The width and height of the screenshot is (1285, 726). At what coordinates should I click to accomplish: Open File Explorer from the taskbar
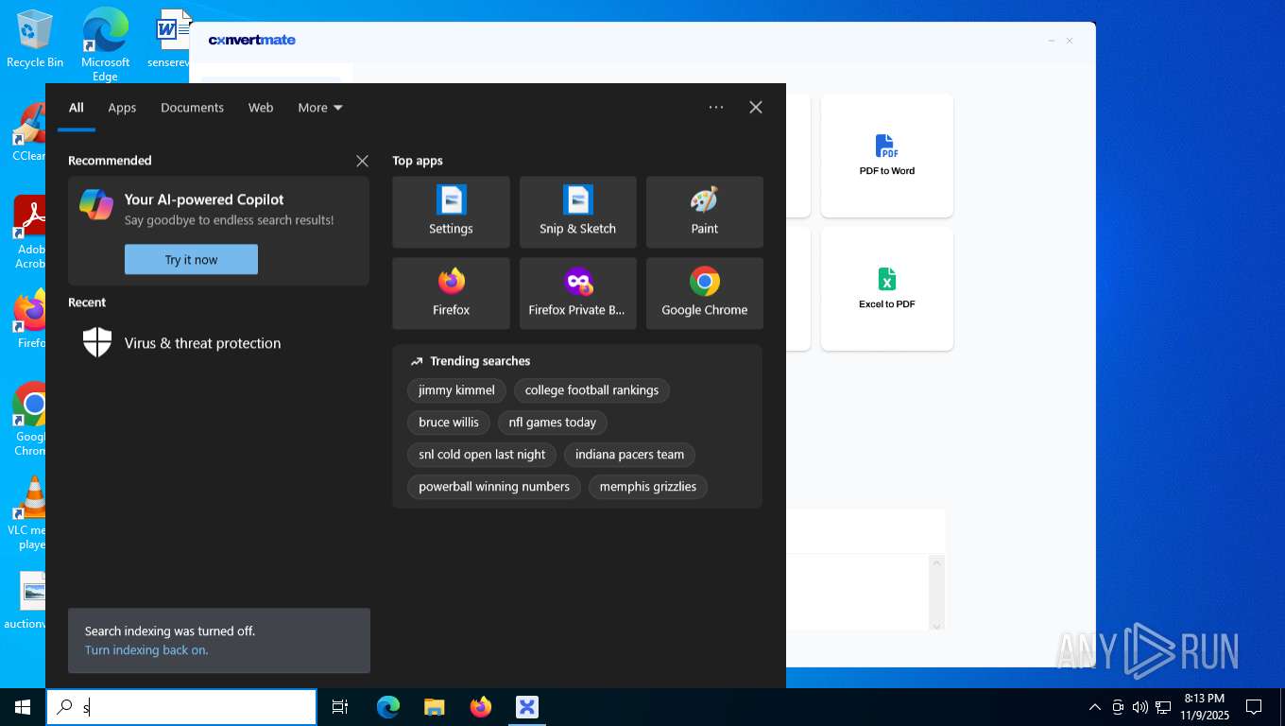435,707
